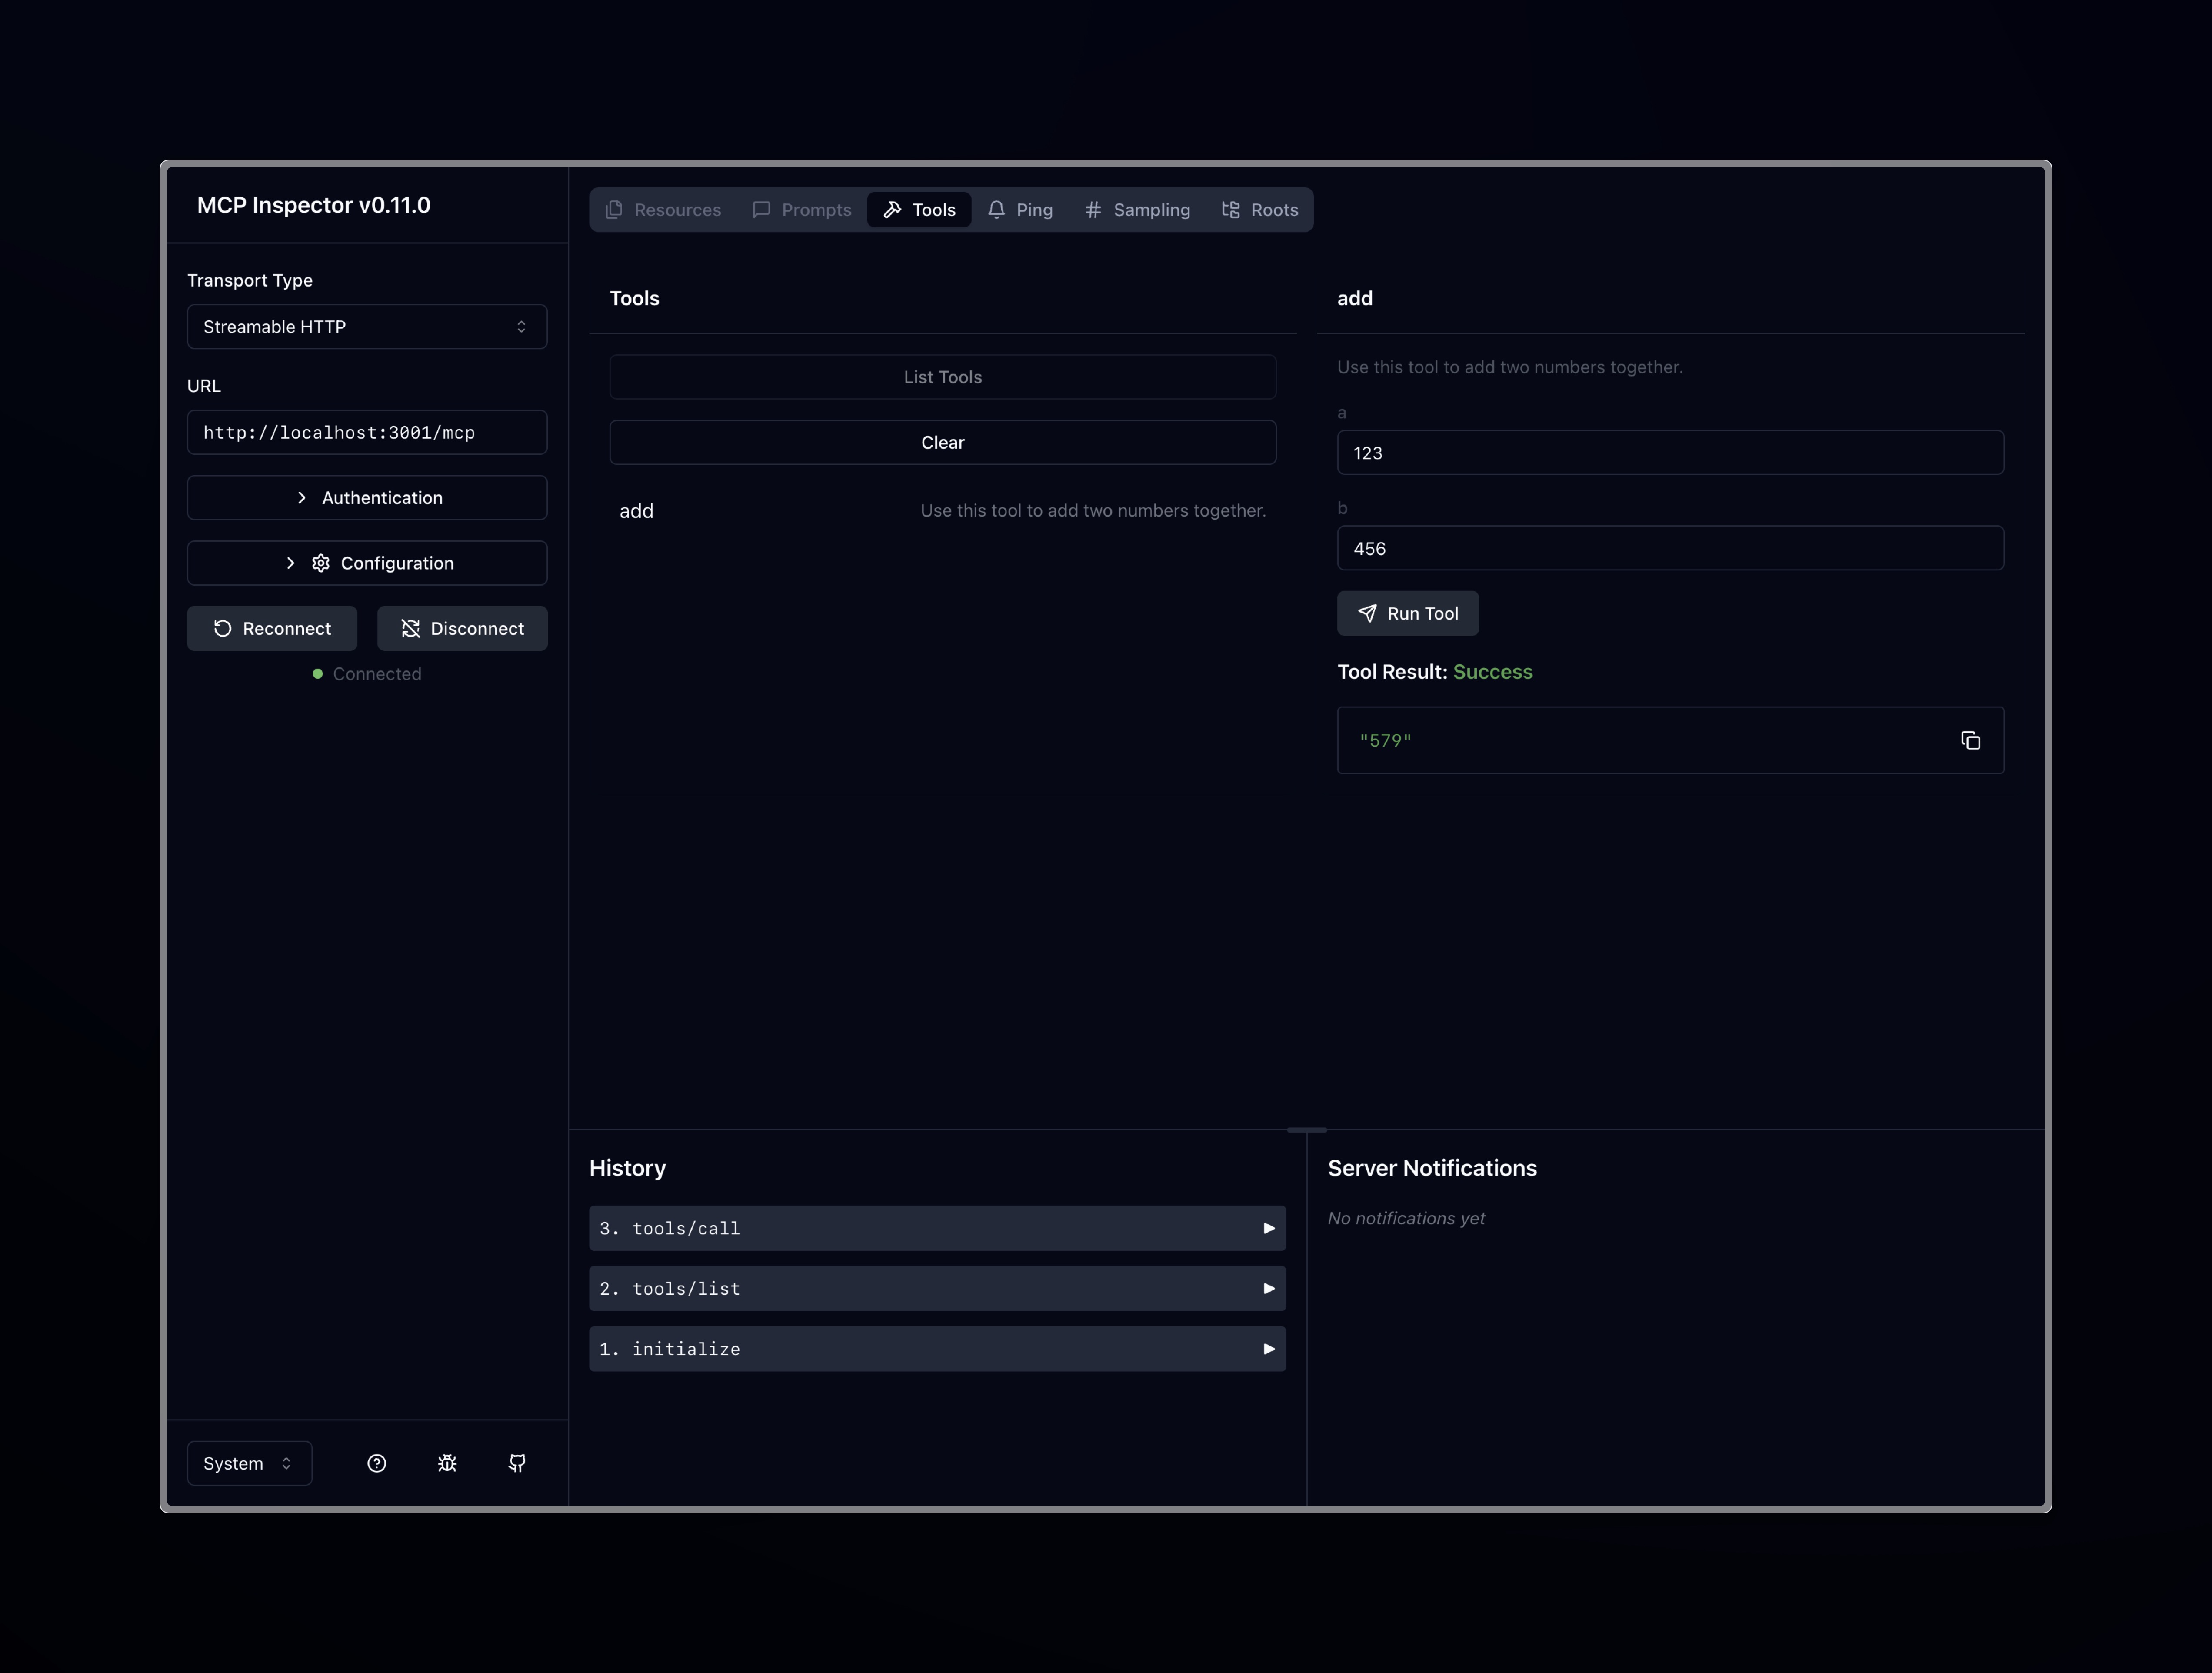Copy the tool result to clipboard
Image resolution: width=2212 pixels, height=1673 pixels.
click(x=1970, y=740)
